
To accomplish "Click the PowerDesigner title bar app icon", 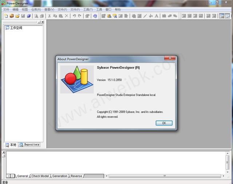I will click(x=3, y=3).
